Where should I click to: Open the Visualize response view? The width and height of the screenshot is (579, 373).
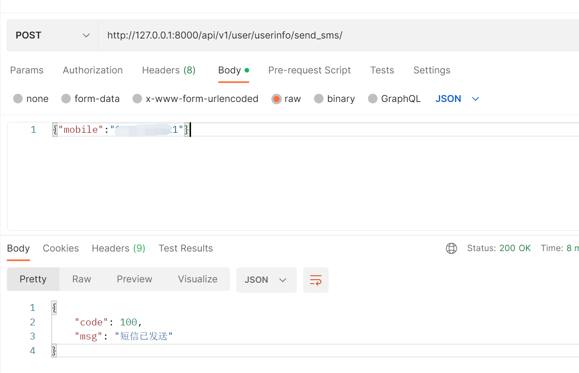[198, 279]
